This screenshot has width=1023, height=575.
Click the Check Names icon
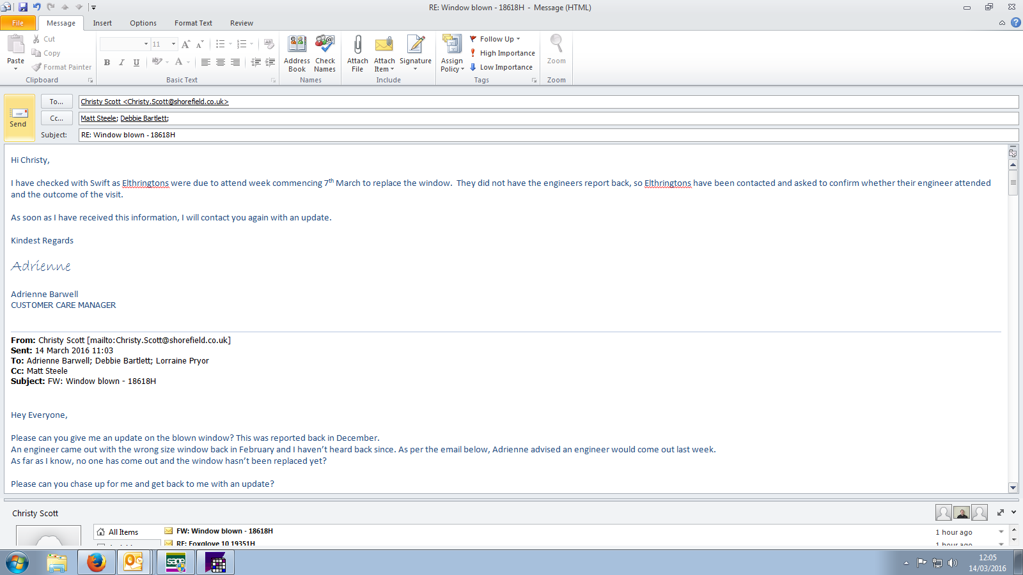[325, 46]
